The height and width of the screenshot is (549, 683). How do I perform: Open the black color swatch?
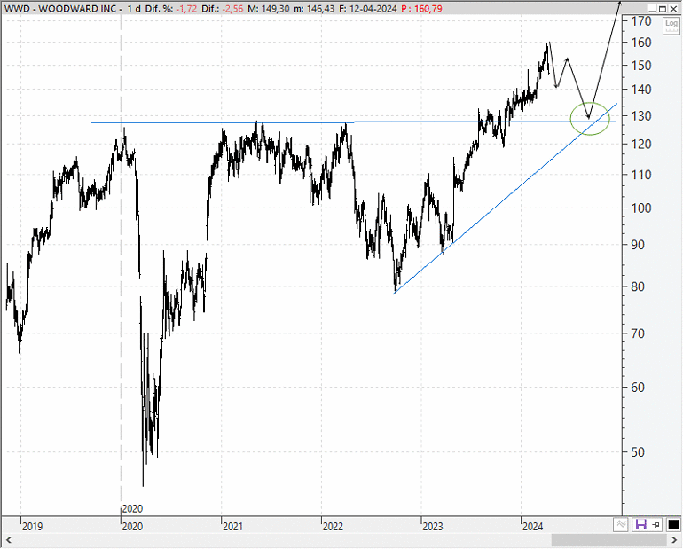click(x=673, y=525)
